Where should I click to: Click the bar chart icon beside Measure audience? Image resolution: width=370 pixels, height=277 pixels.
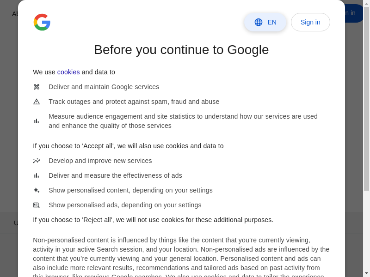[x=37, y=121]
